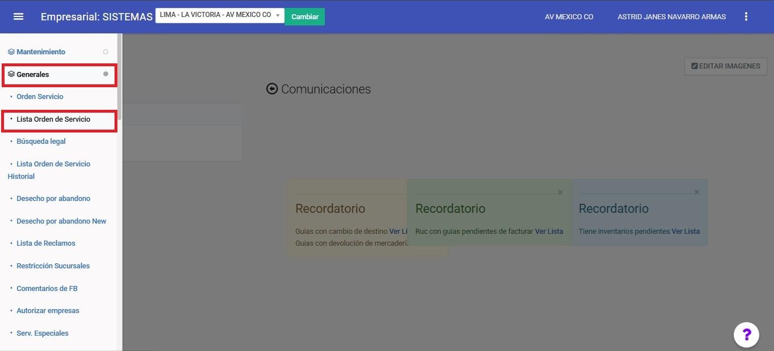Viewport: 774px width, 351px height.
Task: Expand the Mantenimiento menu section
Action: coord(41,52)
